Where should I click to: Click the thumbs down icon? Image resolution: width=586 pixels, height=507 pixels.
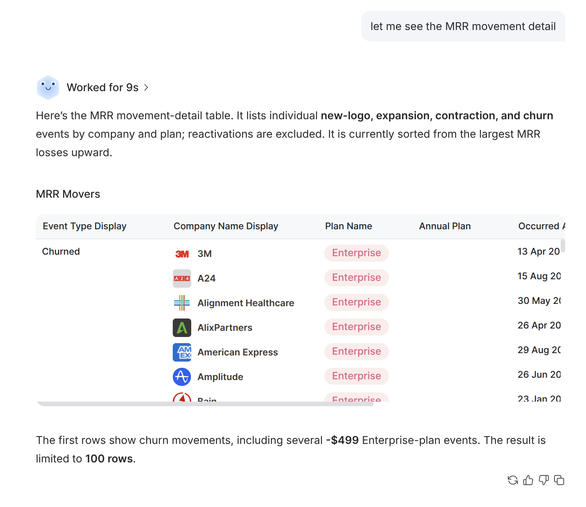coord(544,480)
